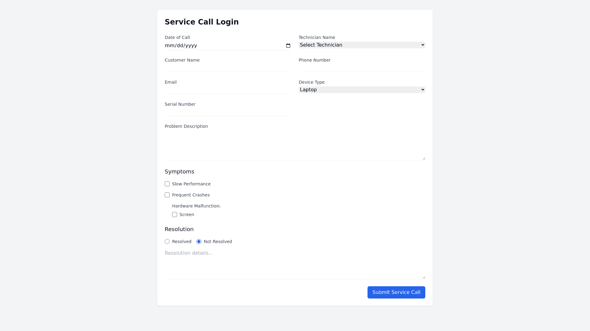Open the Select Technician dropdown
590x331 pixels.
pos(362,45)
